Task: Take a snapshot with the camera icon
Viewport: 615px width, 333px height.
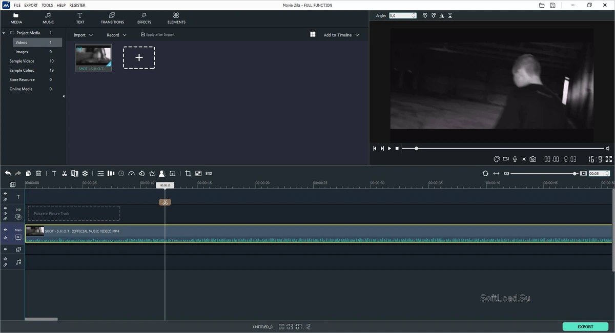Action: click(533, 159)
